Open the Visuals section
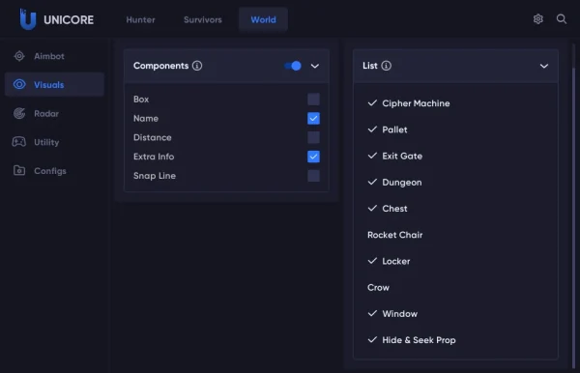 54,85
